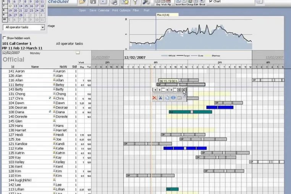This screenshot has width=291, height=194.
Task: Select date 20 in mini calendar
Action: (15, 11)
